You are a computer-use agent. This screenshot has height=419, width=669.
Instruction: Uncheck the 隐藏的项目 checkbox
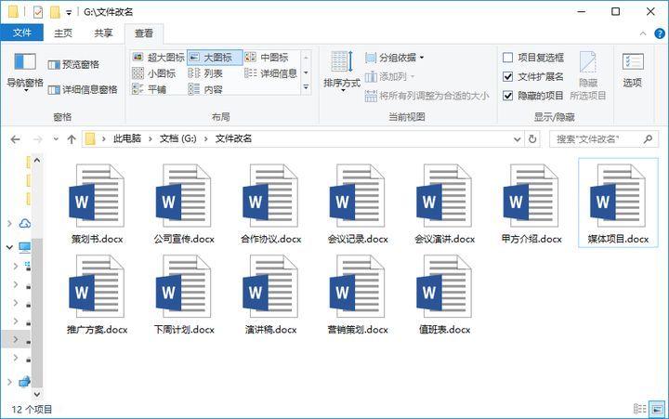point(507,95)
